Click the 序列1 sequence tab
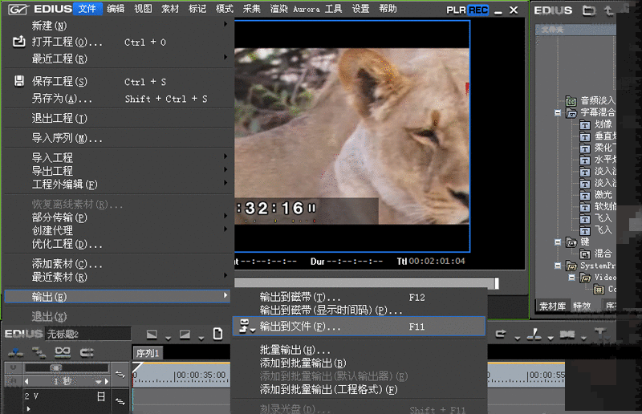The height and width of the screenshot is (414, 642). (x=148, y=353)
